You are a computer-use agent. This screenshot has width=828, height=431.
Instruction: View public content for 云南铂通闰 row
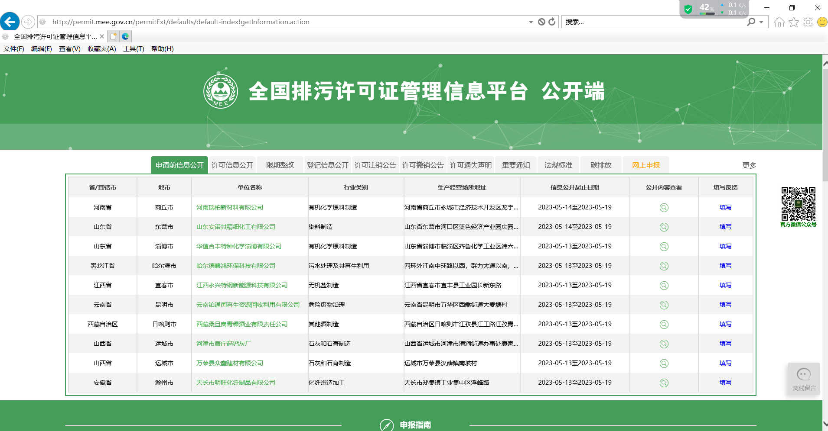[664, 305]
